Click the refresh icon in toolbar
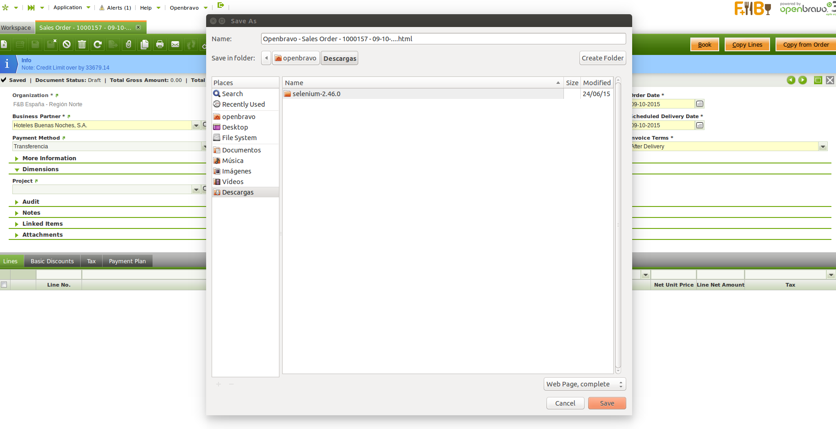 pyautogui.click(x=98, y=44)
